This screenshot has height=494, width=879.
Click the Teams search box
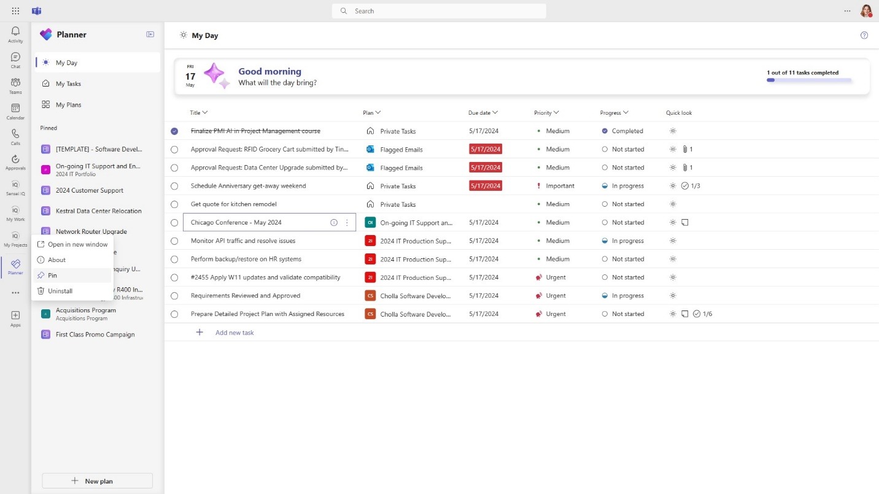tap(439, 11)
